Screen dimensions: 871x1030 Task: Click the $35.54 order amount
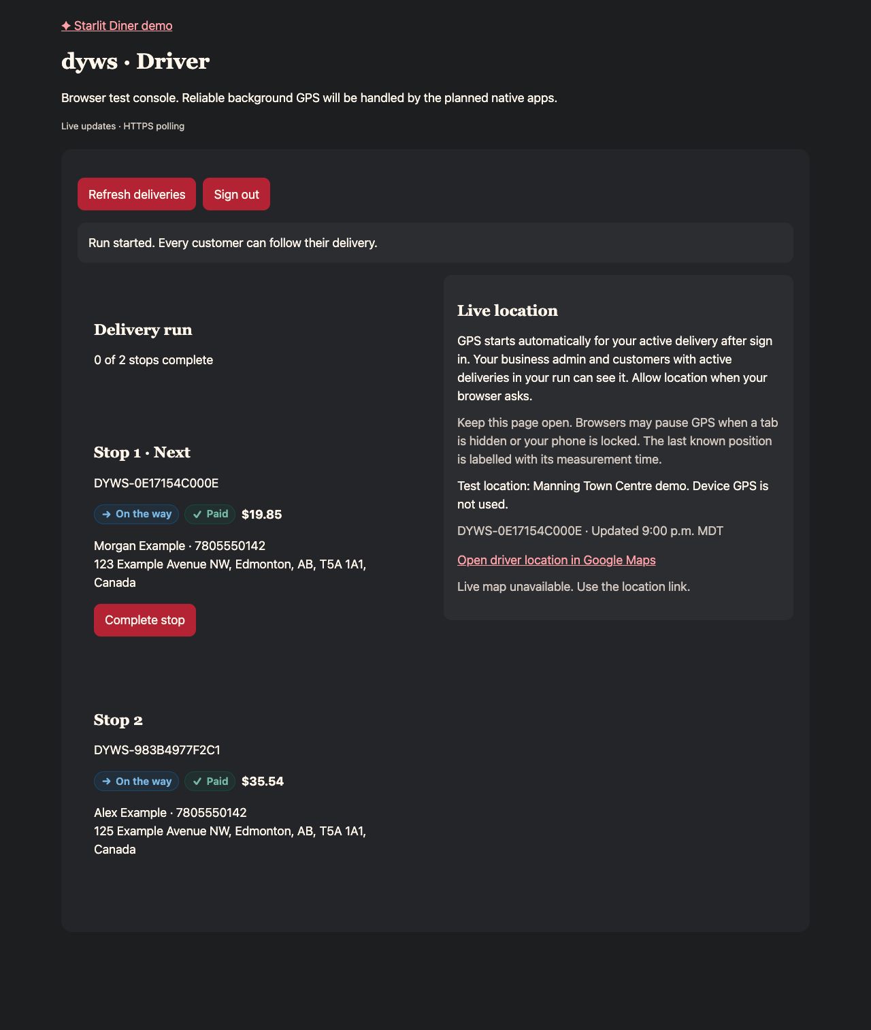point(263,782)
